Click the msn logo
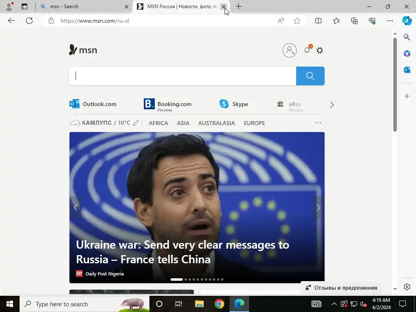 (83, 50)
